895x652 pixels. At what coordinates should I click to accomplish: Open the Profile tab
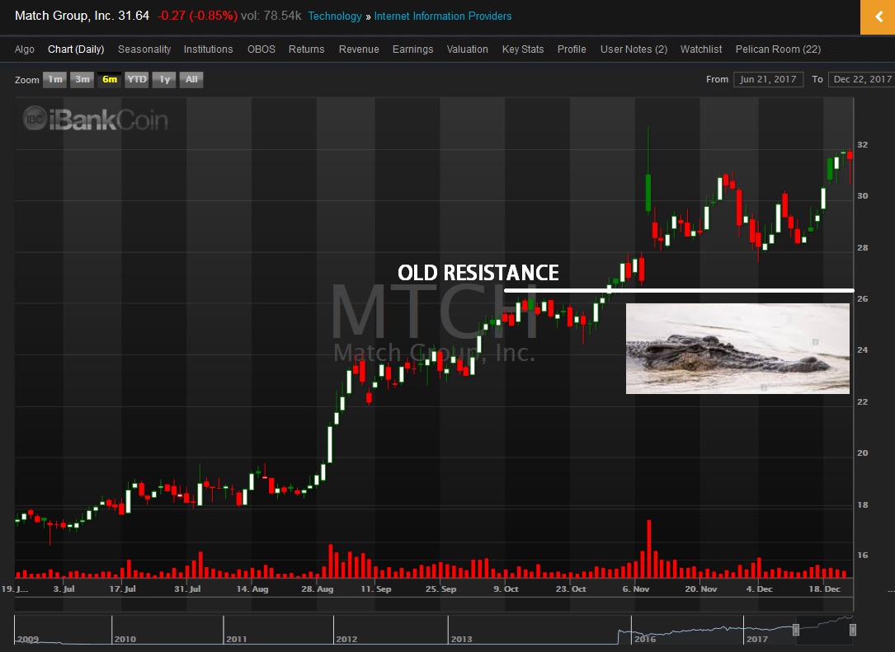click(x=572, y=49)
